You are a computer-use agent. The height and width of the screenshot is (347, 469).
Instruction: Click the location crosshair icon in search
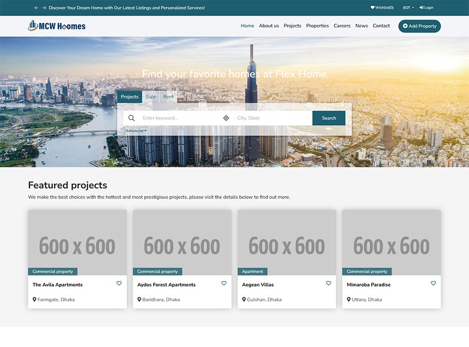[x=226, y=118]
